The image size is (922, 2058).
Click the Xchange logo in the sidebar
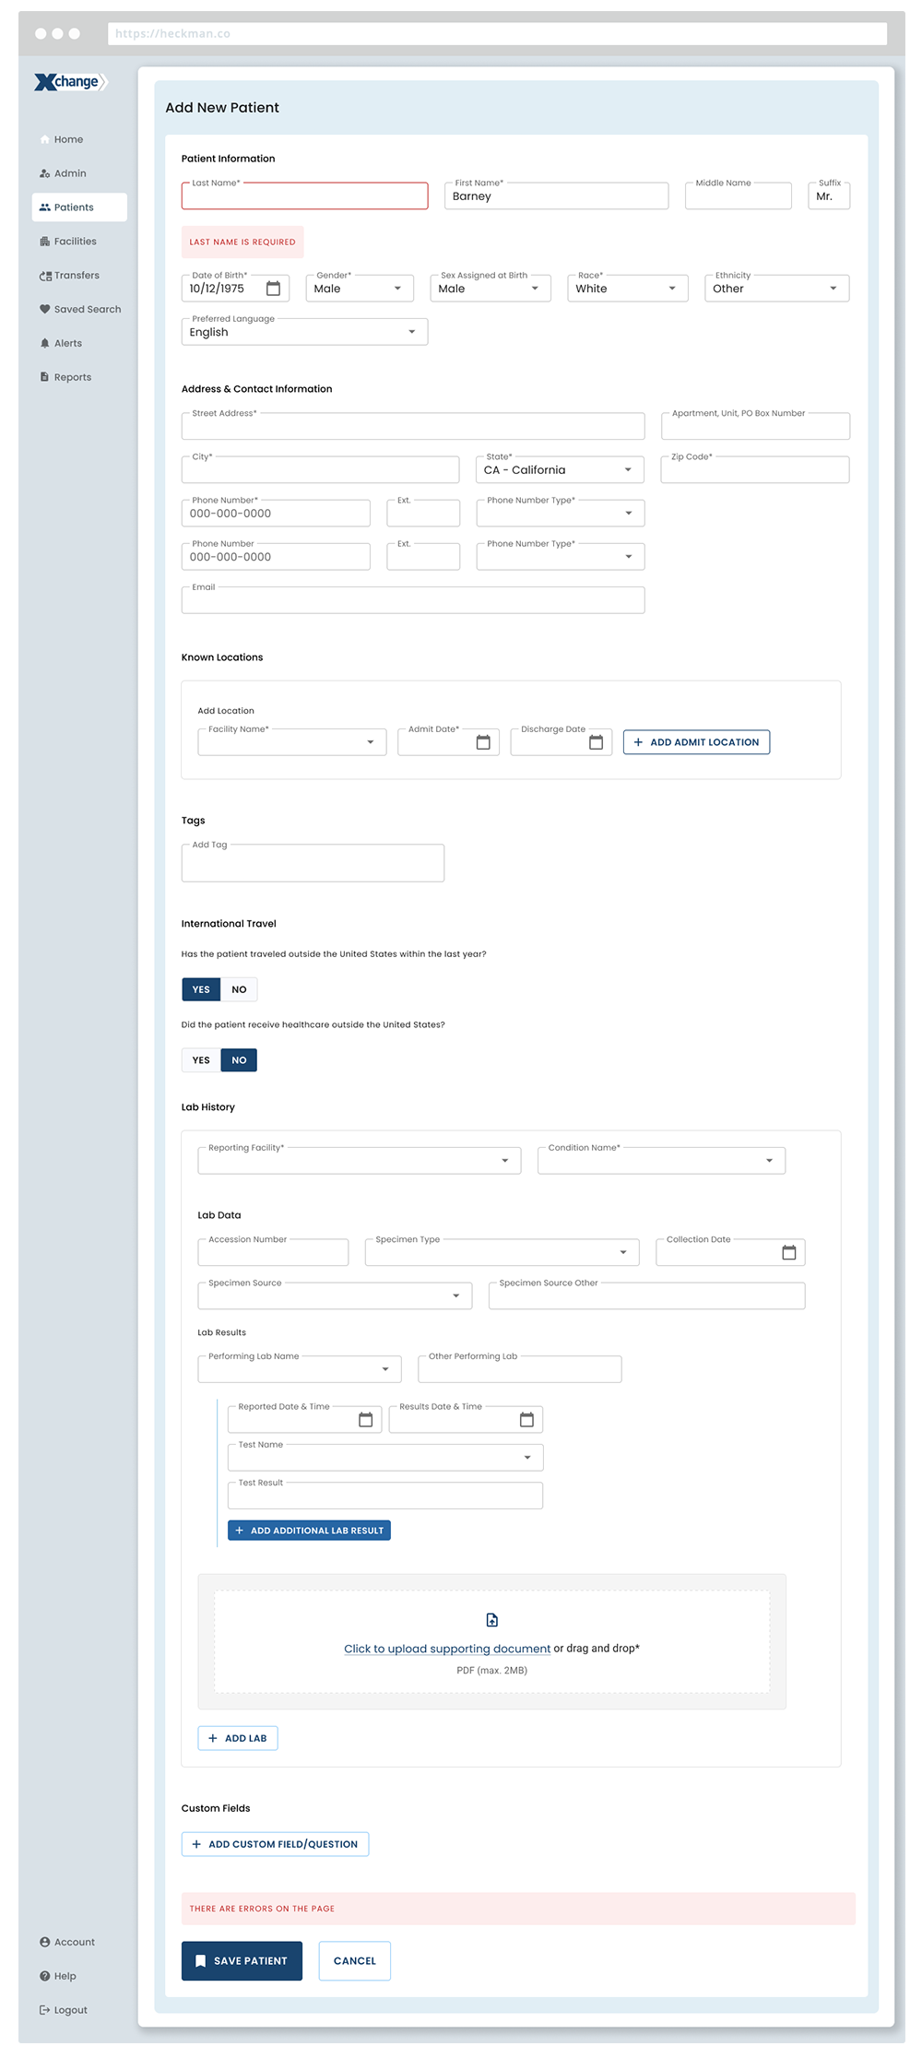click(x=71, y=82)
